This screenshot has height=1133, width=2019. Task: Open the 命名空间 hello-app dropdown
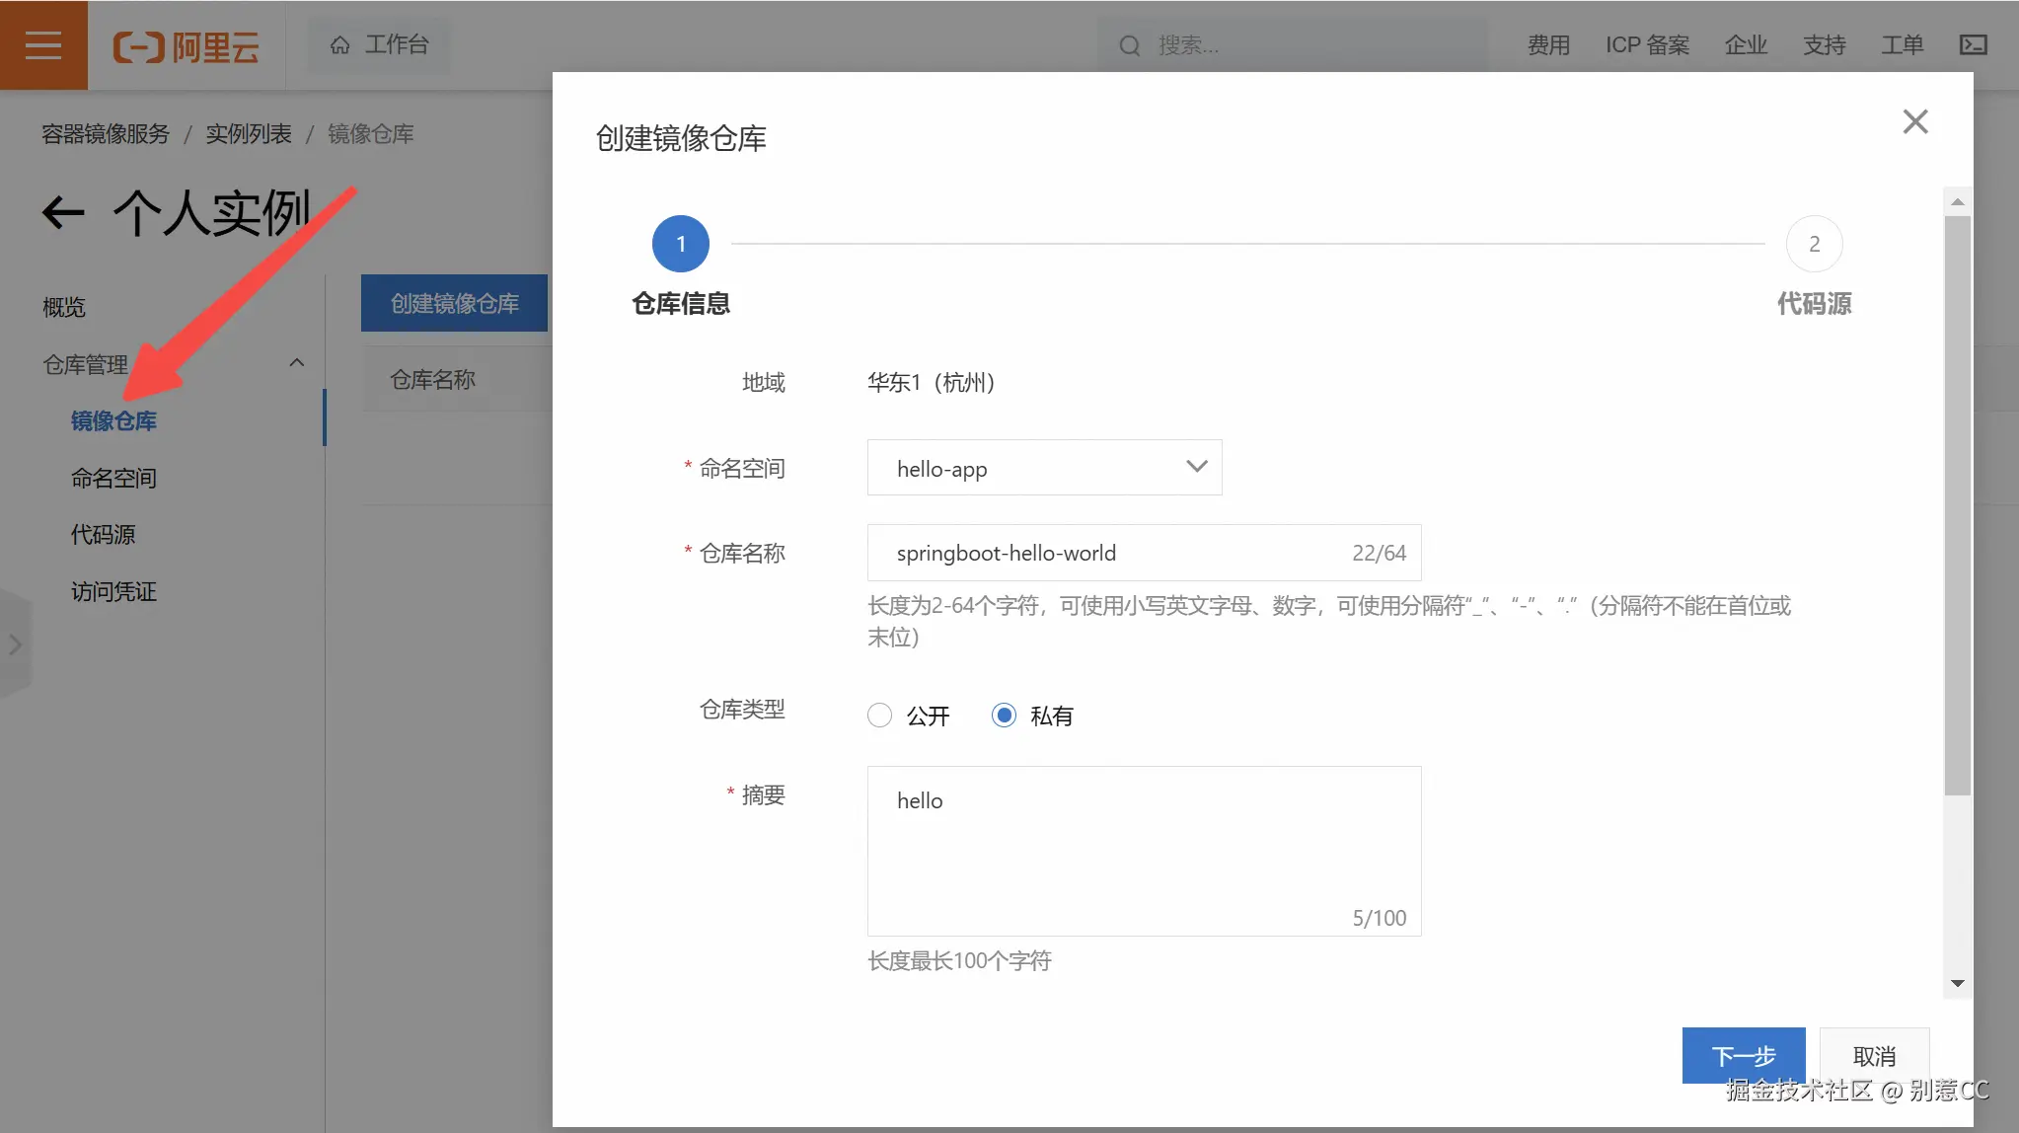pyautogui.click(x=1044, y=468)
